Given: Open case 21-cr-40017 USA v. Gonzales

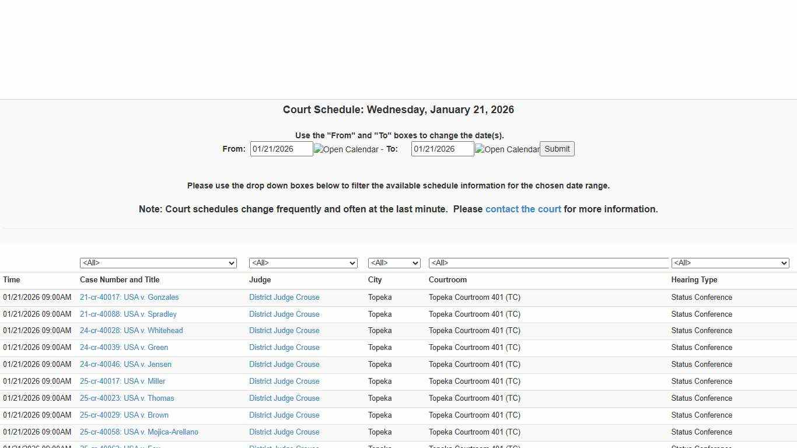Looking at the screenshot, I should [129, 297].
